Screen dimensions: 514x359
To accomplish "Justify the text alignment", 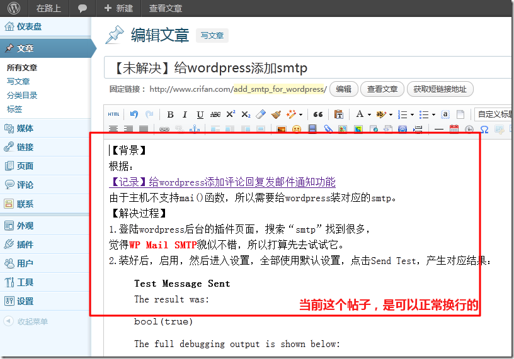I will (144, 130).
